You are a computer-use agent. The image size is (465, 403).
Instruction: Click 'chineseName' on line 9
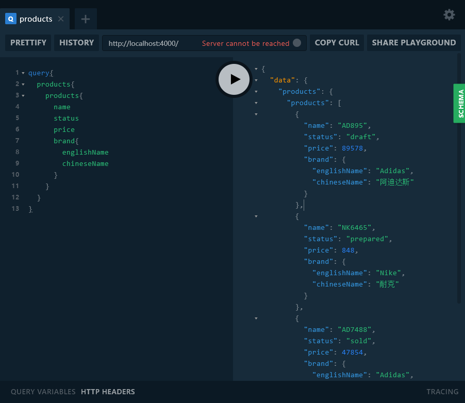click(86, 164)
